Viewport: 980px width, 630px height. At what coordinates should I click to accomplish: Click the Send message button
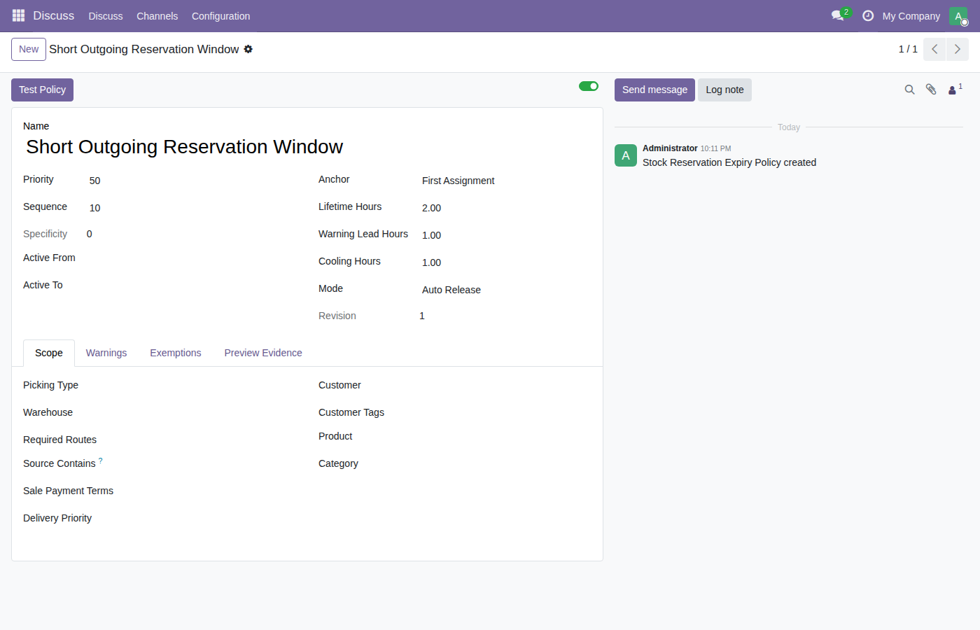[x=654, y=90]
